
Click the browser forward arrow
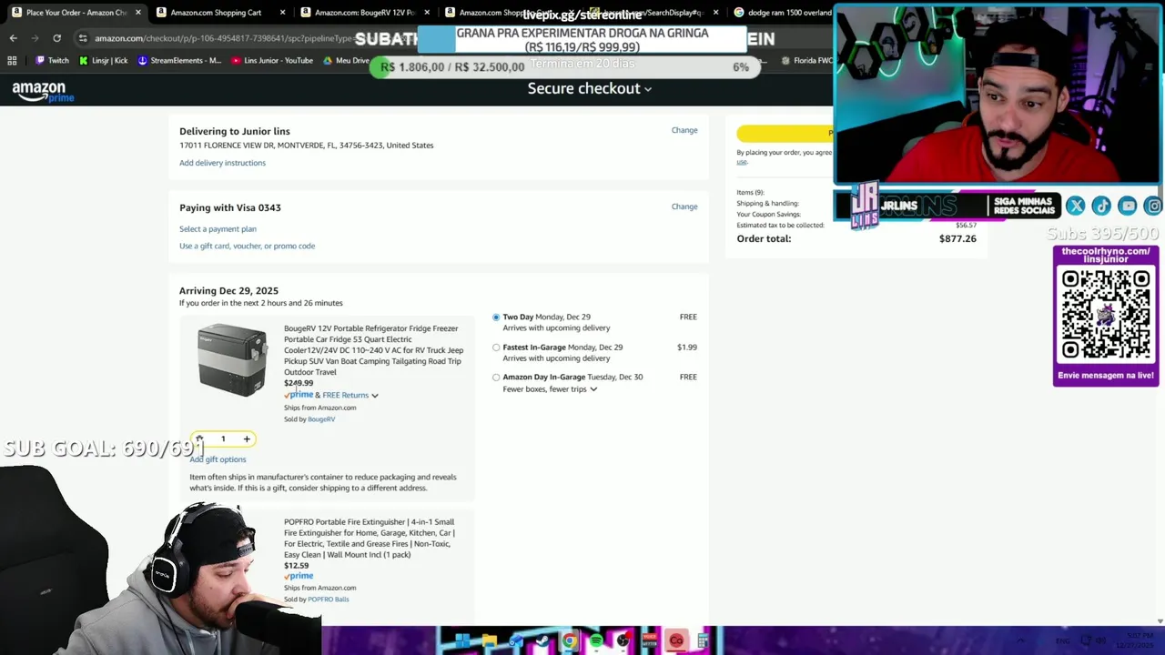pos(35,38)
